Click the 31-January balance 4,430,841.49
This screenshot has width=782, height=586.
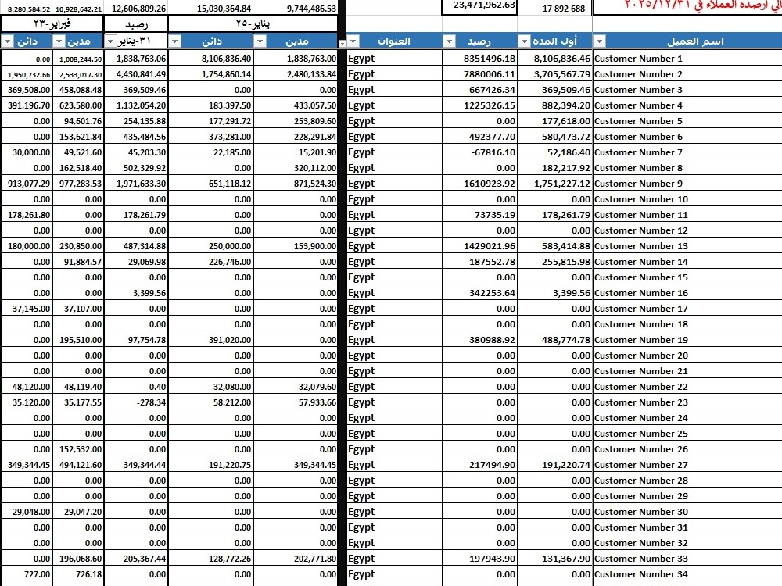(135, 74)
